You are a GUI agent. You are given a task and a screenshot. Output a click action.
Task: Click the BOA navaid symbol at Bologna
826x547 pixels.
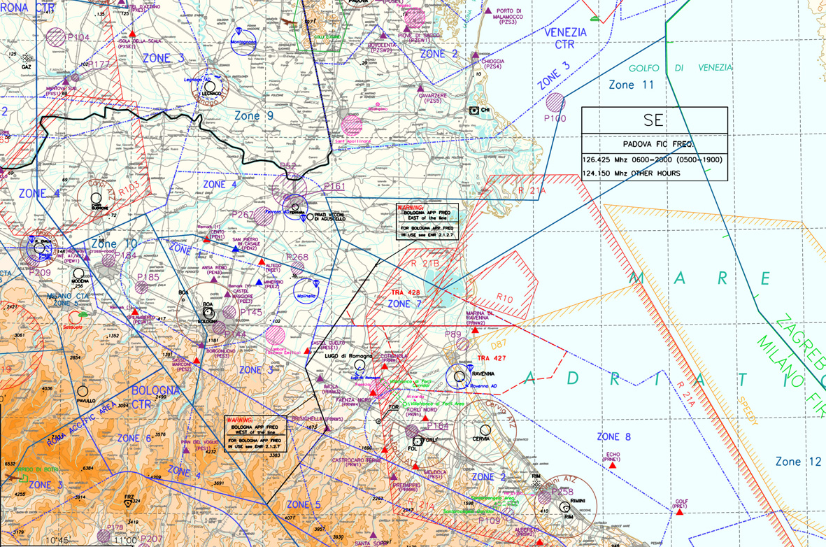tap(208, 313)
